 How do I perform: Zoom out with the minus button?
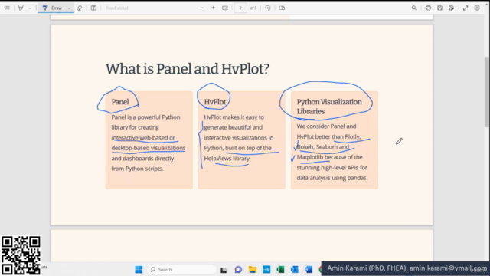tap(202, 8)
